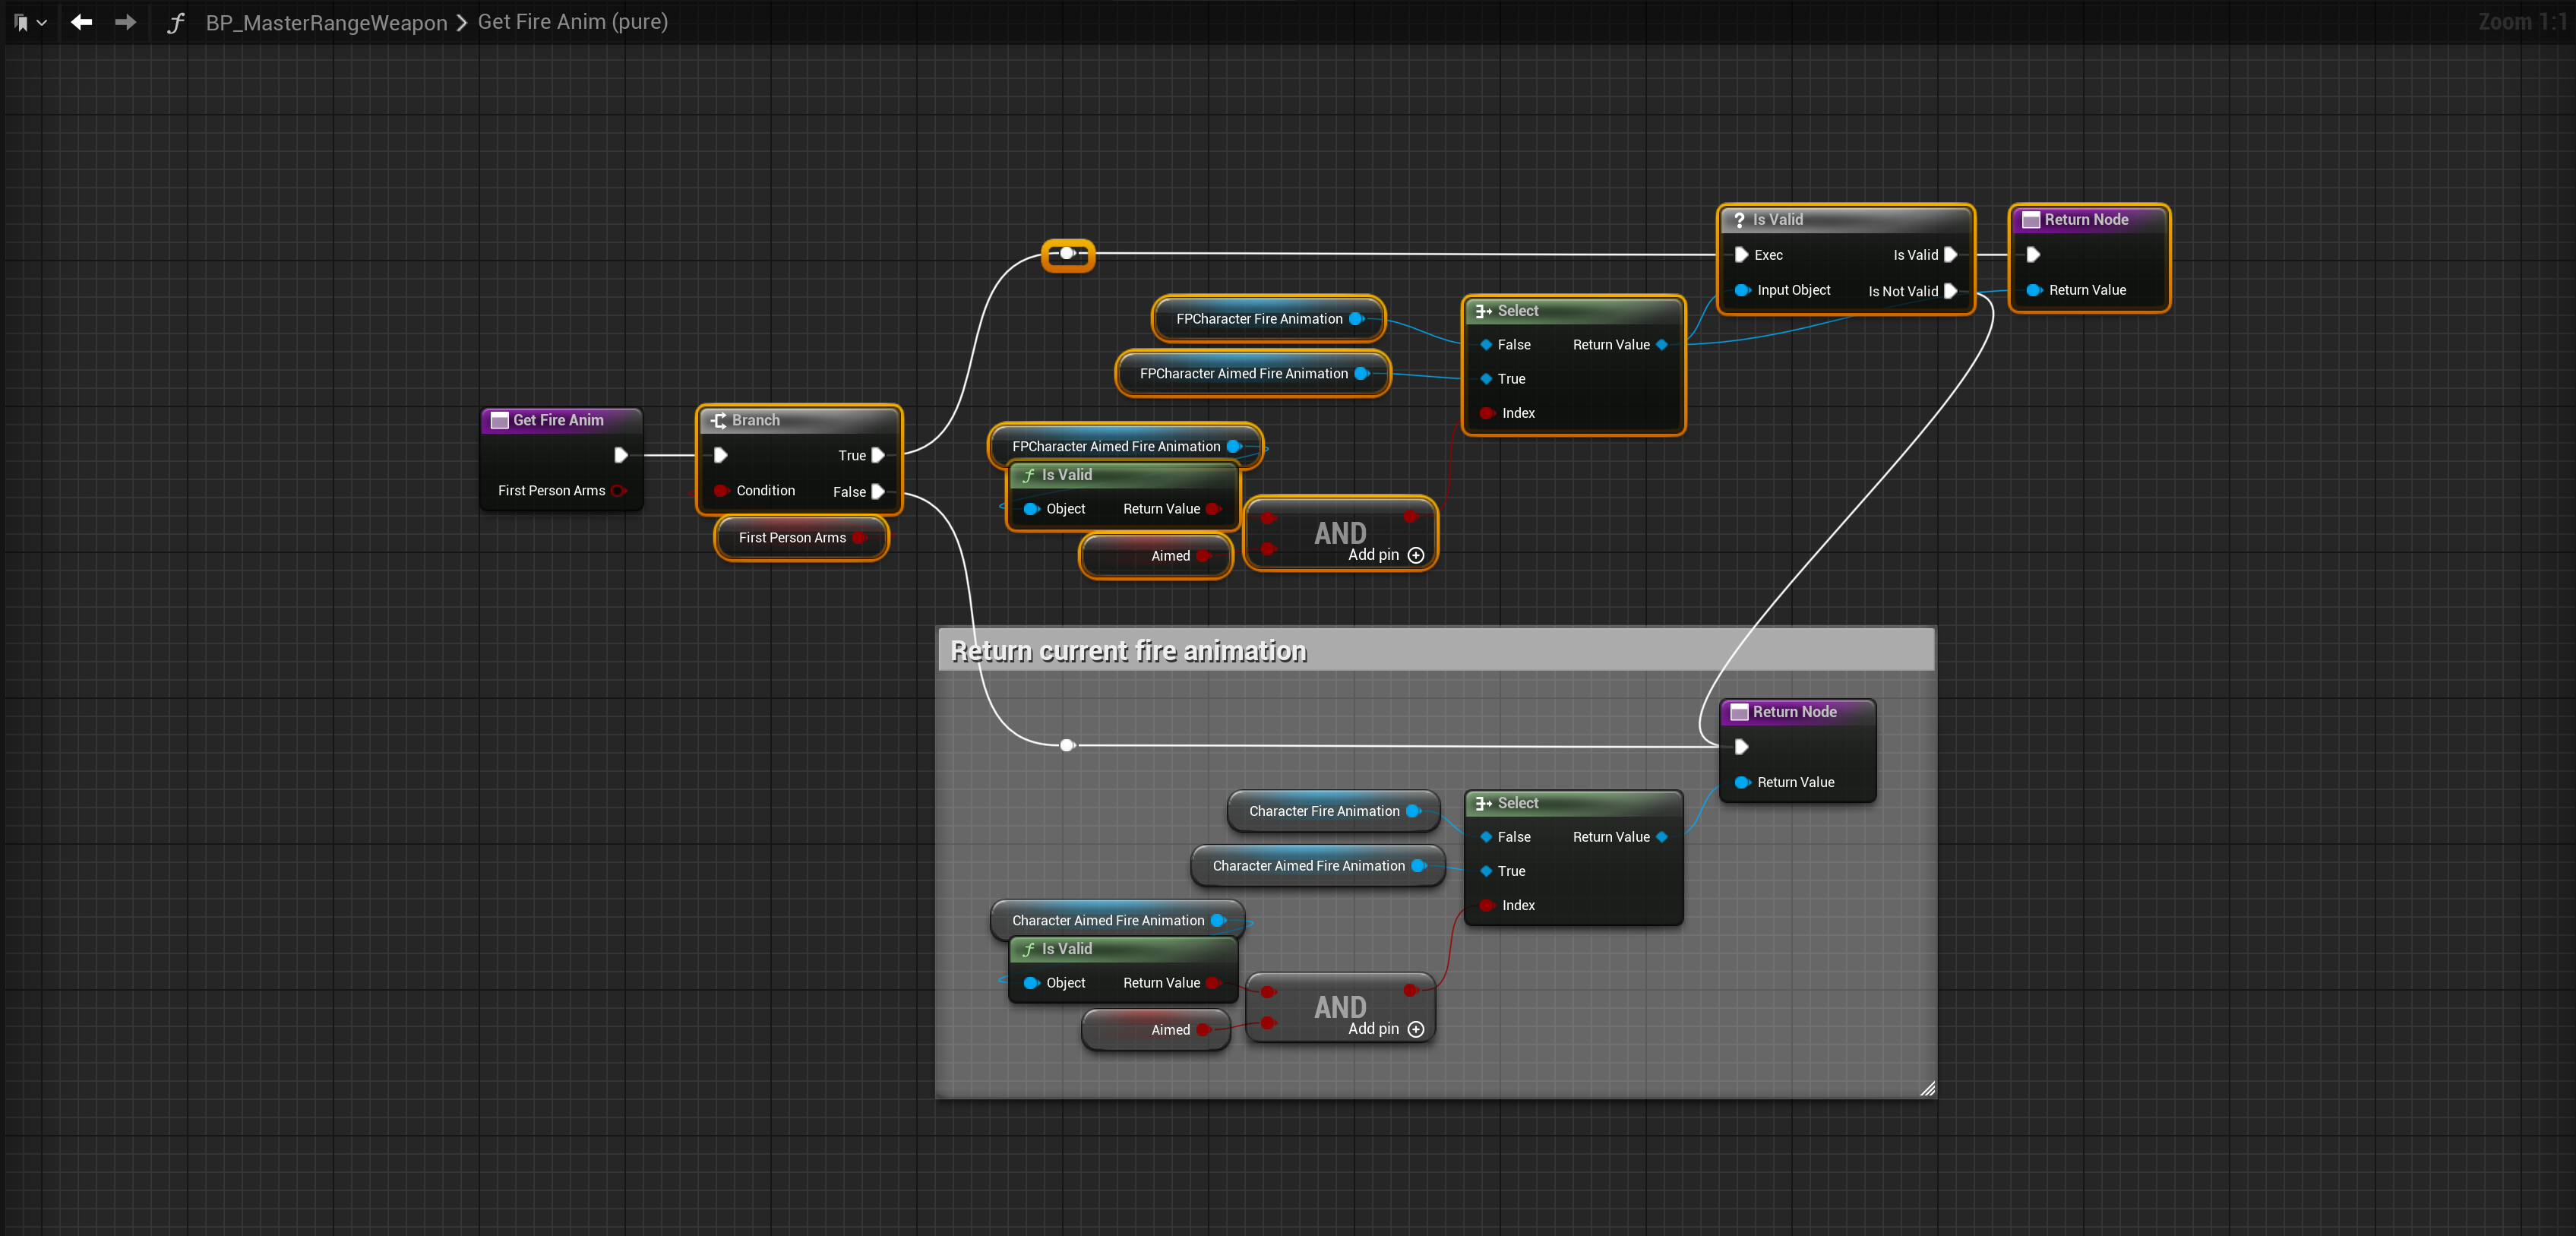Click BP_MasterRangeWeapon breadcrumb
2576x1236 pixels.
coord(326,22)
